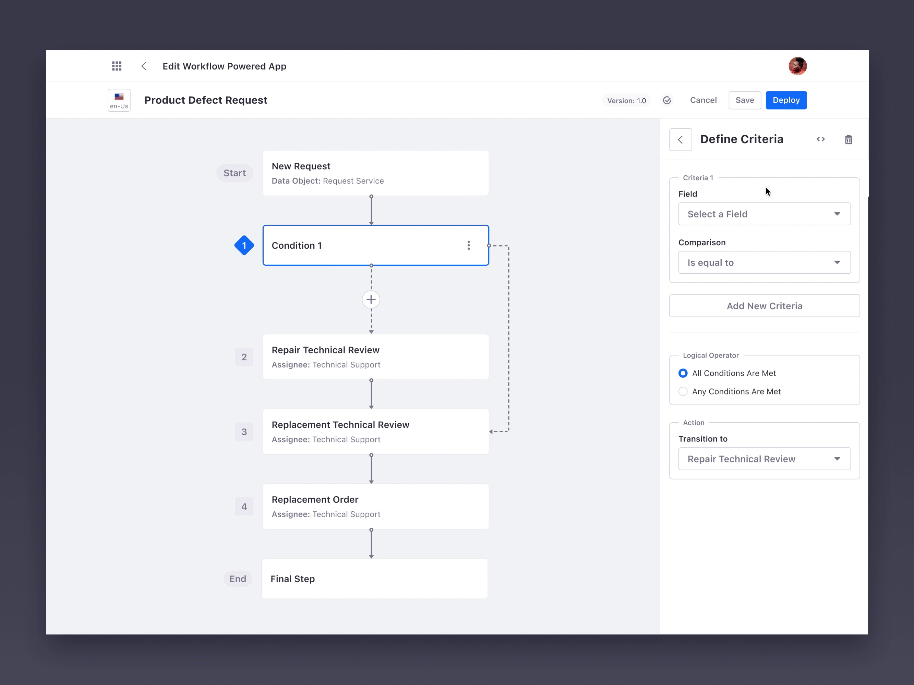914x685 pixels.
Task: Click the Start label badge
Action: click(235, 173)
